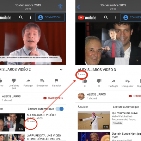Open ALEXIS JAROS VIDÉO 3 suggestion title
Screen dimensions: 141x141
click(41, 115)
